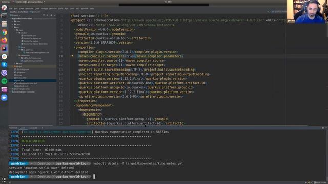The height and width of the screenshot is (184, 328).
Task: Expand the target folder
Action: [12, 66]
